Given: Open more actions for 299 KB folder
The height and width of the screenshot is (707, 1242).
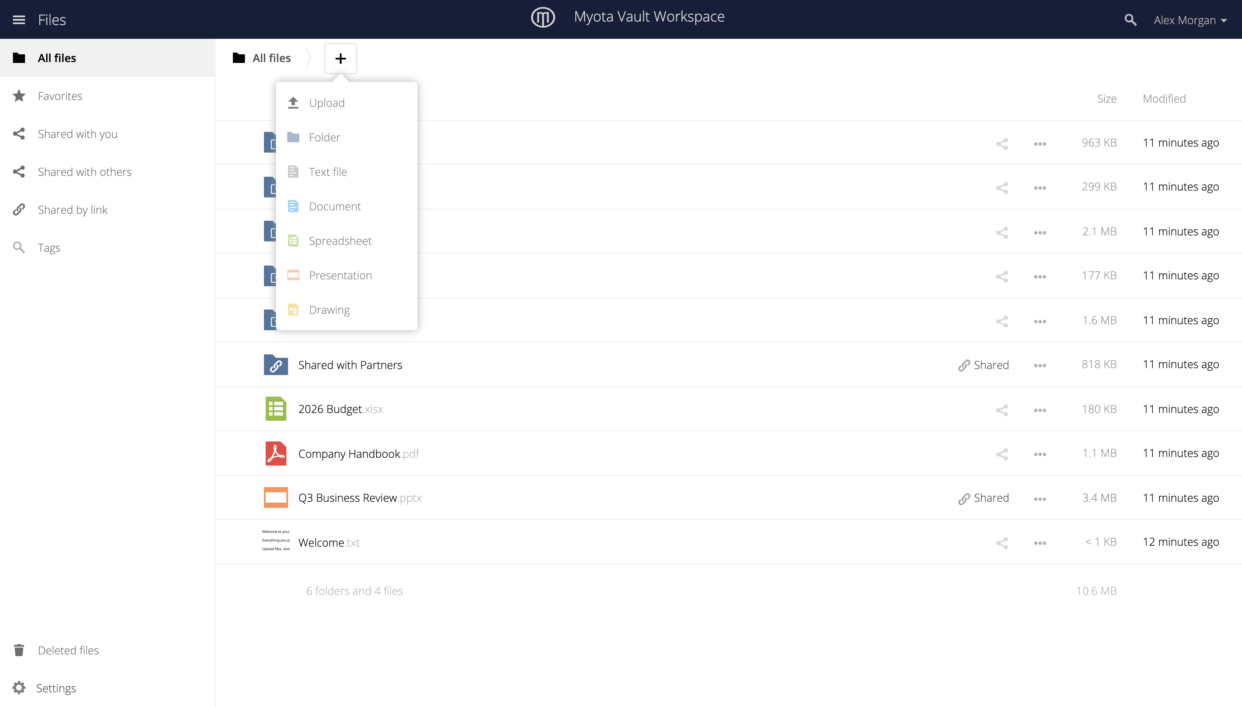Looking at the screenshot, I should click(1039, 188).
